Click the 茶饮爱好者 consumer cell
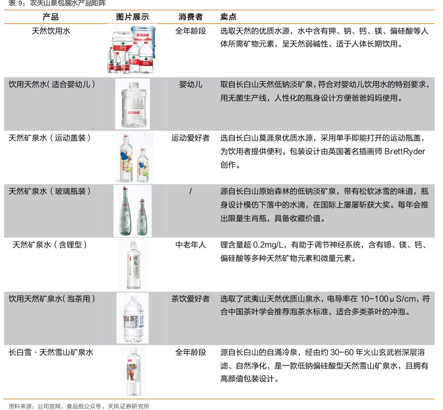 point(191,298)
